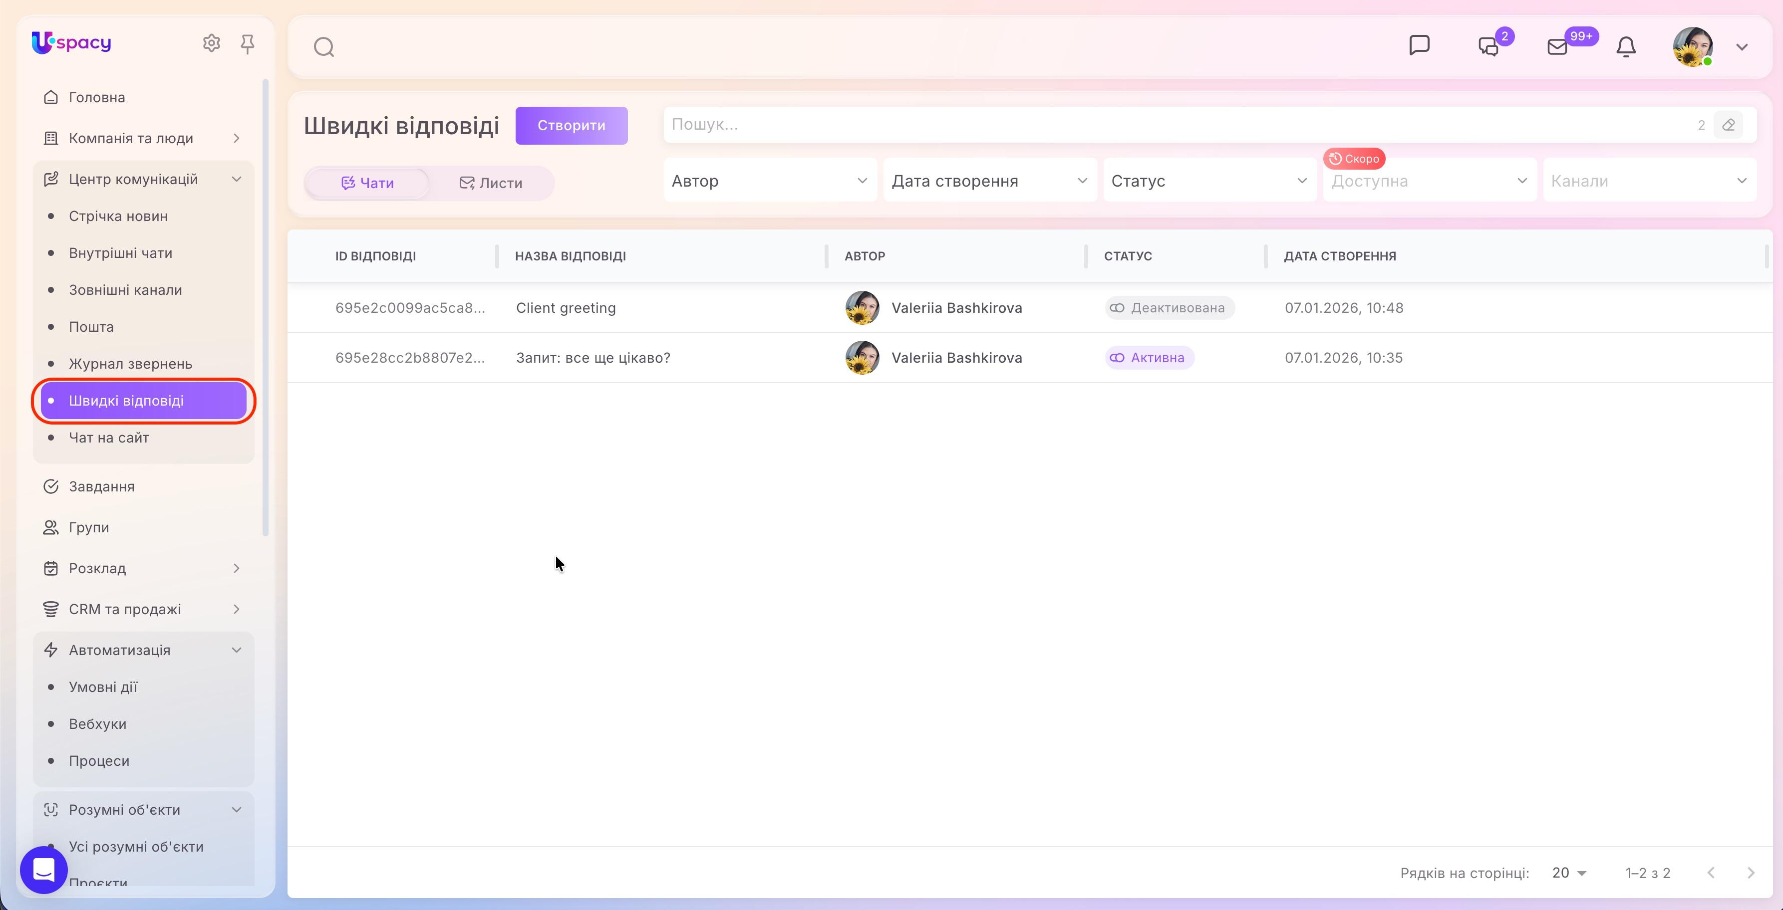Select the Чати tab

coord(367,184)
